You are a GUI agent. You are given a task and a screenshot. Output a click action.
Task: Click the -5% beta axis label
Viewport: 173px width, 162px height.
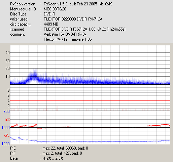(x=7, y=135)
